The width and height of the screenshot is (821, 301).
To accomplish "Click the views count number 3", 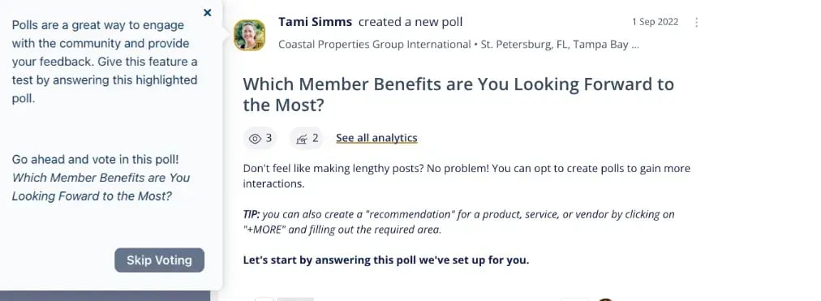I will 269,139.
